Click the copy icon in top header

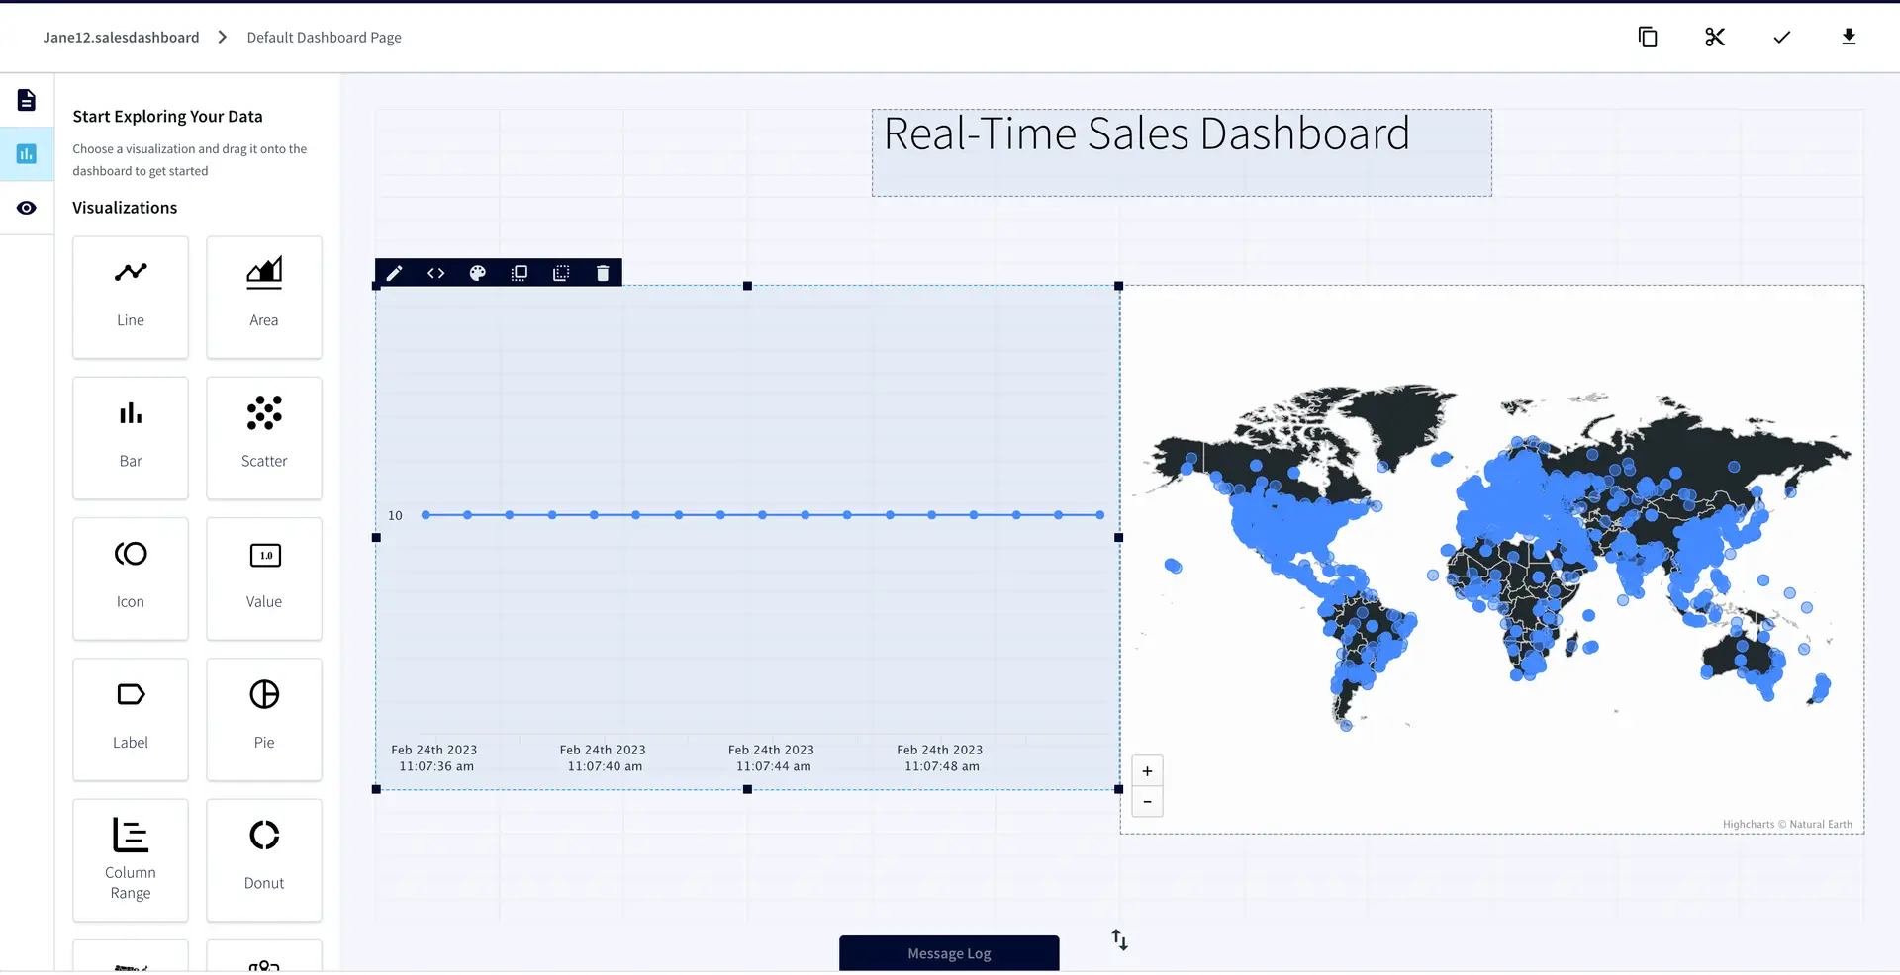(1648, 38)
